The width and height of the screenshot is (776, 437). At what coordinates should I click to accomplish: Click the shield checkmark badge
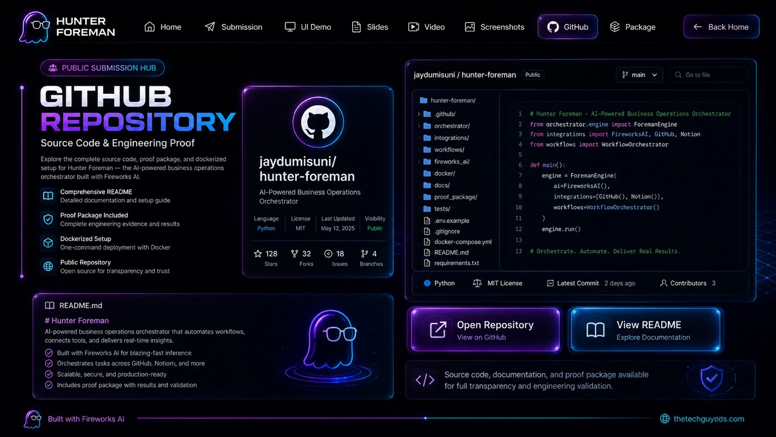(x=711, y=379)
